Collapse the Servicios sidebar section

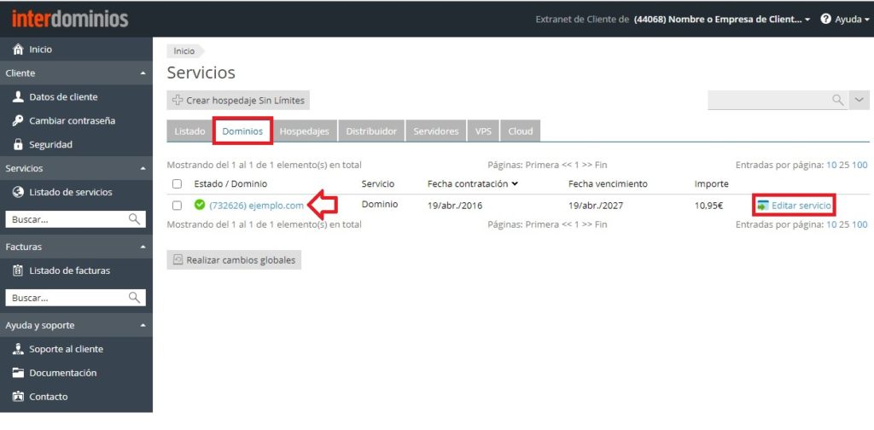point(143,168)
